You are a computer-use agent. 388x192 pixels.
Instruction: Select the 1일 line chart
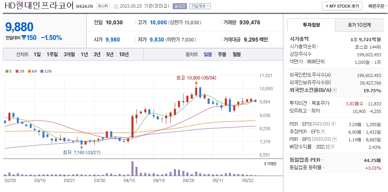click(x=37, y=54)
